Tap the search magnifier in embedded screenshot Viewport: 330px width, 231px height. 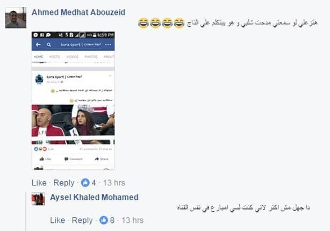click(49, 45)
